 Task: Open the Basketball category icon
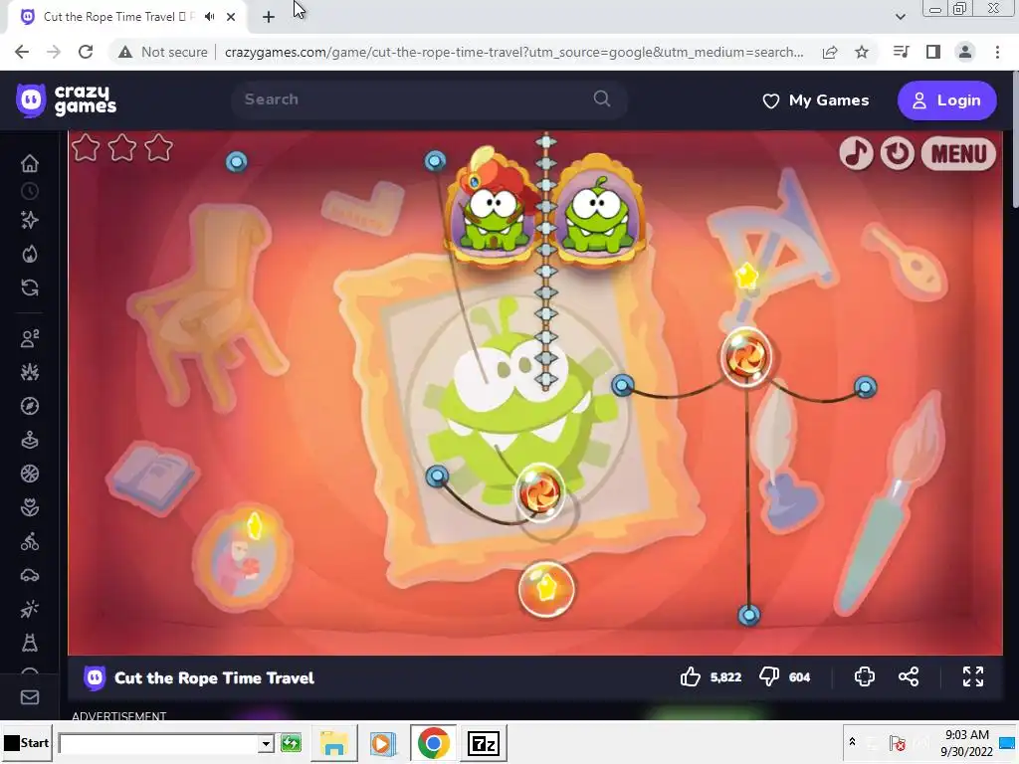pos(29,474)
